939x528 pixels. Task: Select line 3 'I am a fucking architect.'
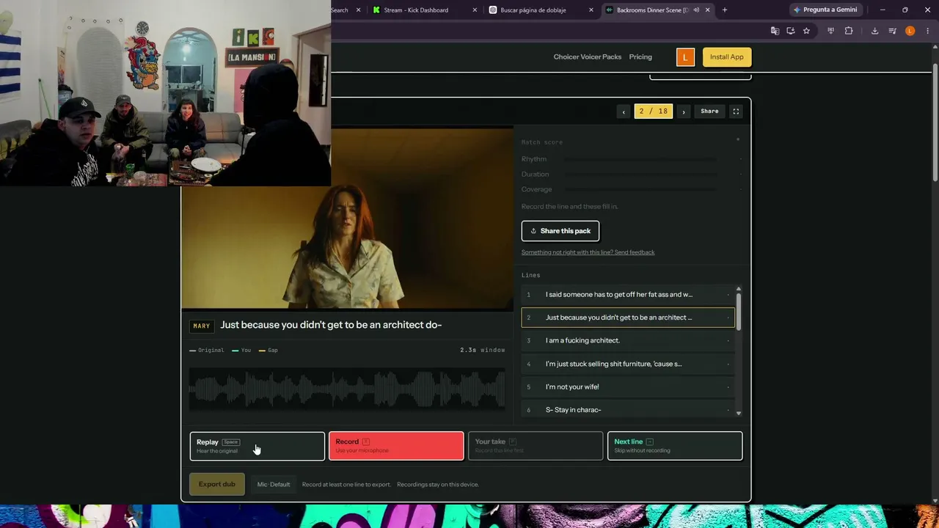tap(628, 340)
